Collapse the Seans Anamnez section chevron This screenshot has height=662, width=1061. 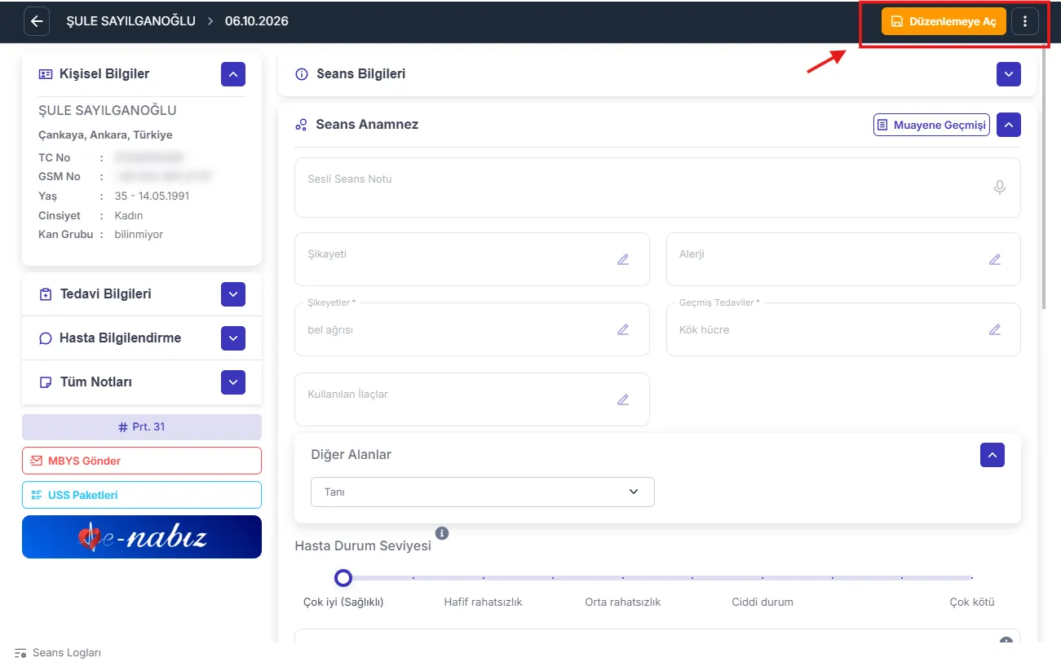1009,125
